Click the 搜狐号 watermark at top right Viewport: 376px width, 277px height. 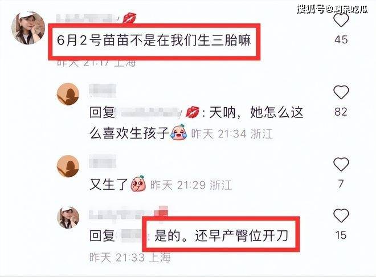(x=332, y=9)
